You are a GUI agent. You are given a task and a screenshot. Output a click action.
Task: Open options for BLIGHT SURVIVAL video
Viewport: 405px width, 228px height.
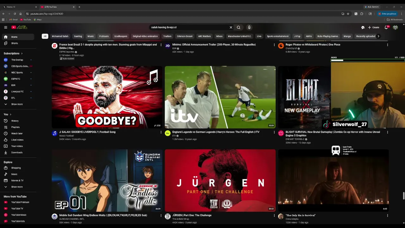pyautogui.click(x=388, y=132)
